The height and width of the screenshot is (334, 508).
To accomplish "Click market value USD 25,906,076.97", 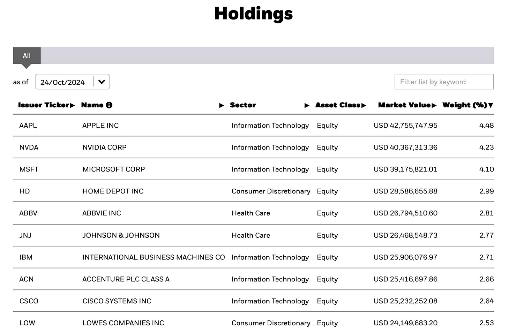I will point(405,257).
